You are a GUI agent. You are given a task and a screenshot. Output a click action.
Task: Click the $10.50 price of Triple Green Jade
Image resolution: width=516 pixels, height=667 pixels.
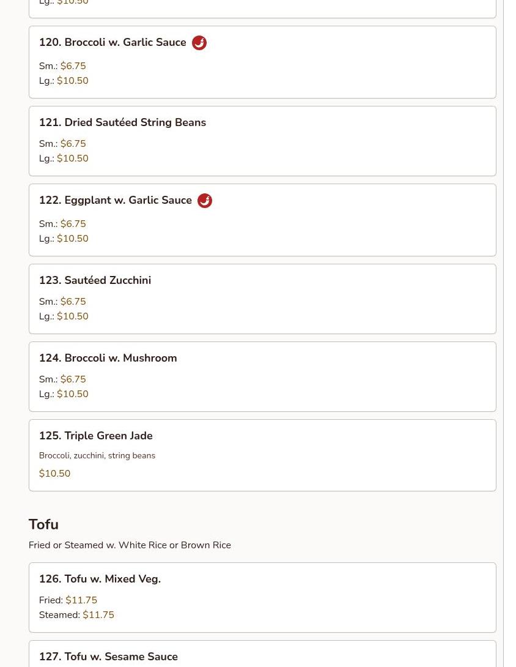[54, 474]
